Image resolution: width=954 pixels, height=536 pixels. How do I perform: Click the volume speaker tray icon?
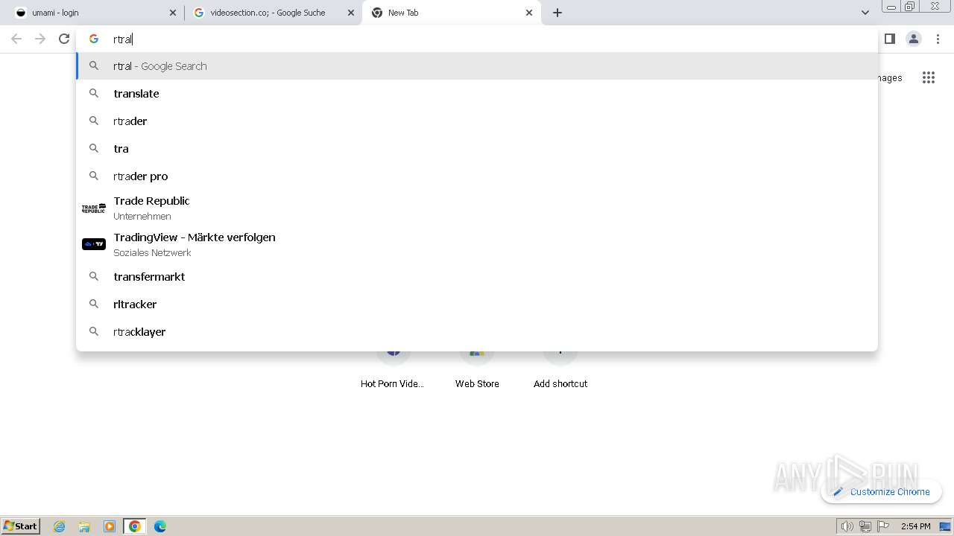click(847, 526)
